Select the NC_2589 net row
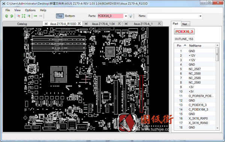 (195, 78)
